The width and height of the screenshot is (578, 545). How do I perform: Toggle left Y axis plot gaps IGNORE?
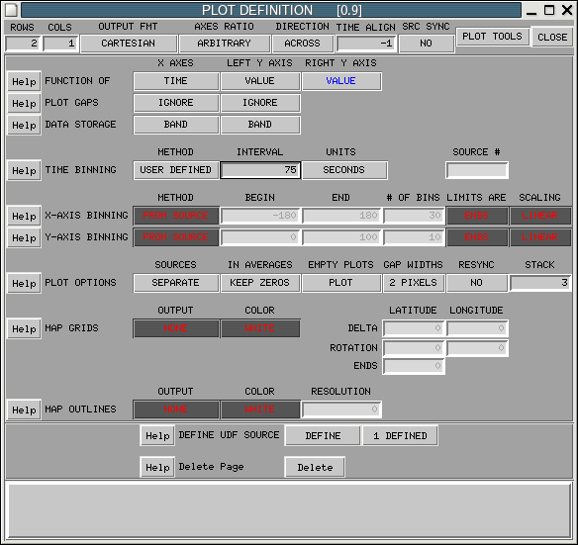(260, 103)
